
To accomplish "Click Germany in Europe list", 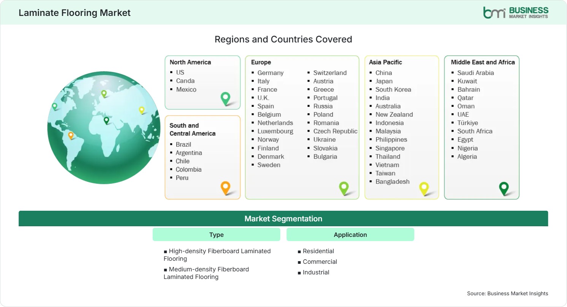I will (x=270, y=73).
